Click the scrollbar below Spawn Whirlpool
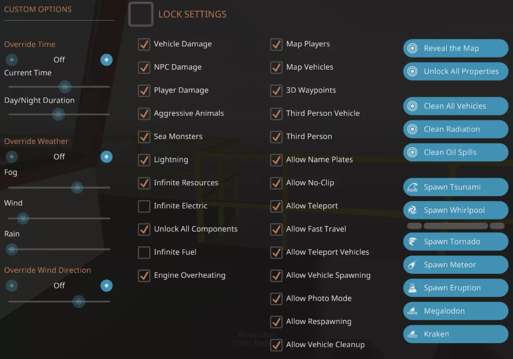The width and height of the screenshot is (513, 359). click(x=455, y=226)
